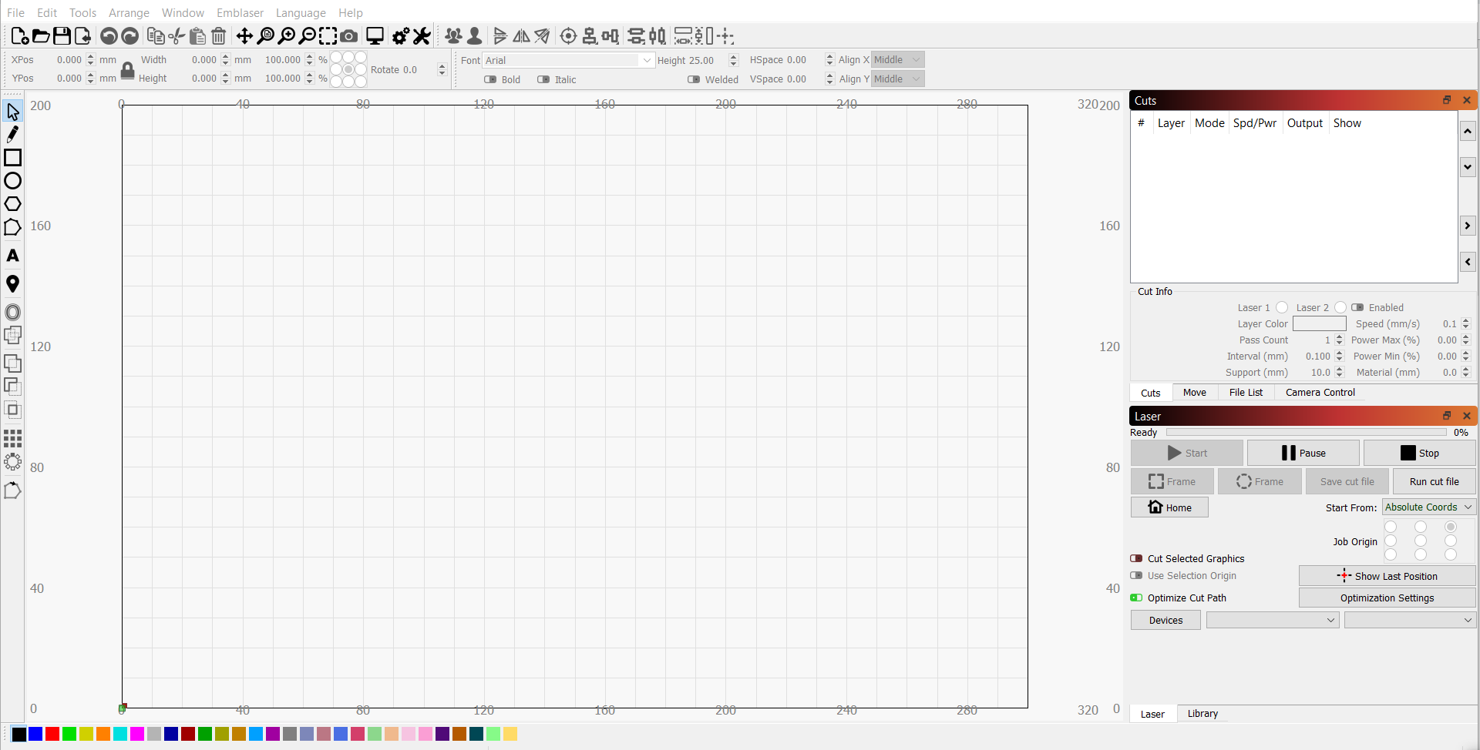
Task: Click the right arrow in Cuts panel
Action: click(1468, 226)
